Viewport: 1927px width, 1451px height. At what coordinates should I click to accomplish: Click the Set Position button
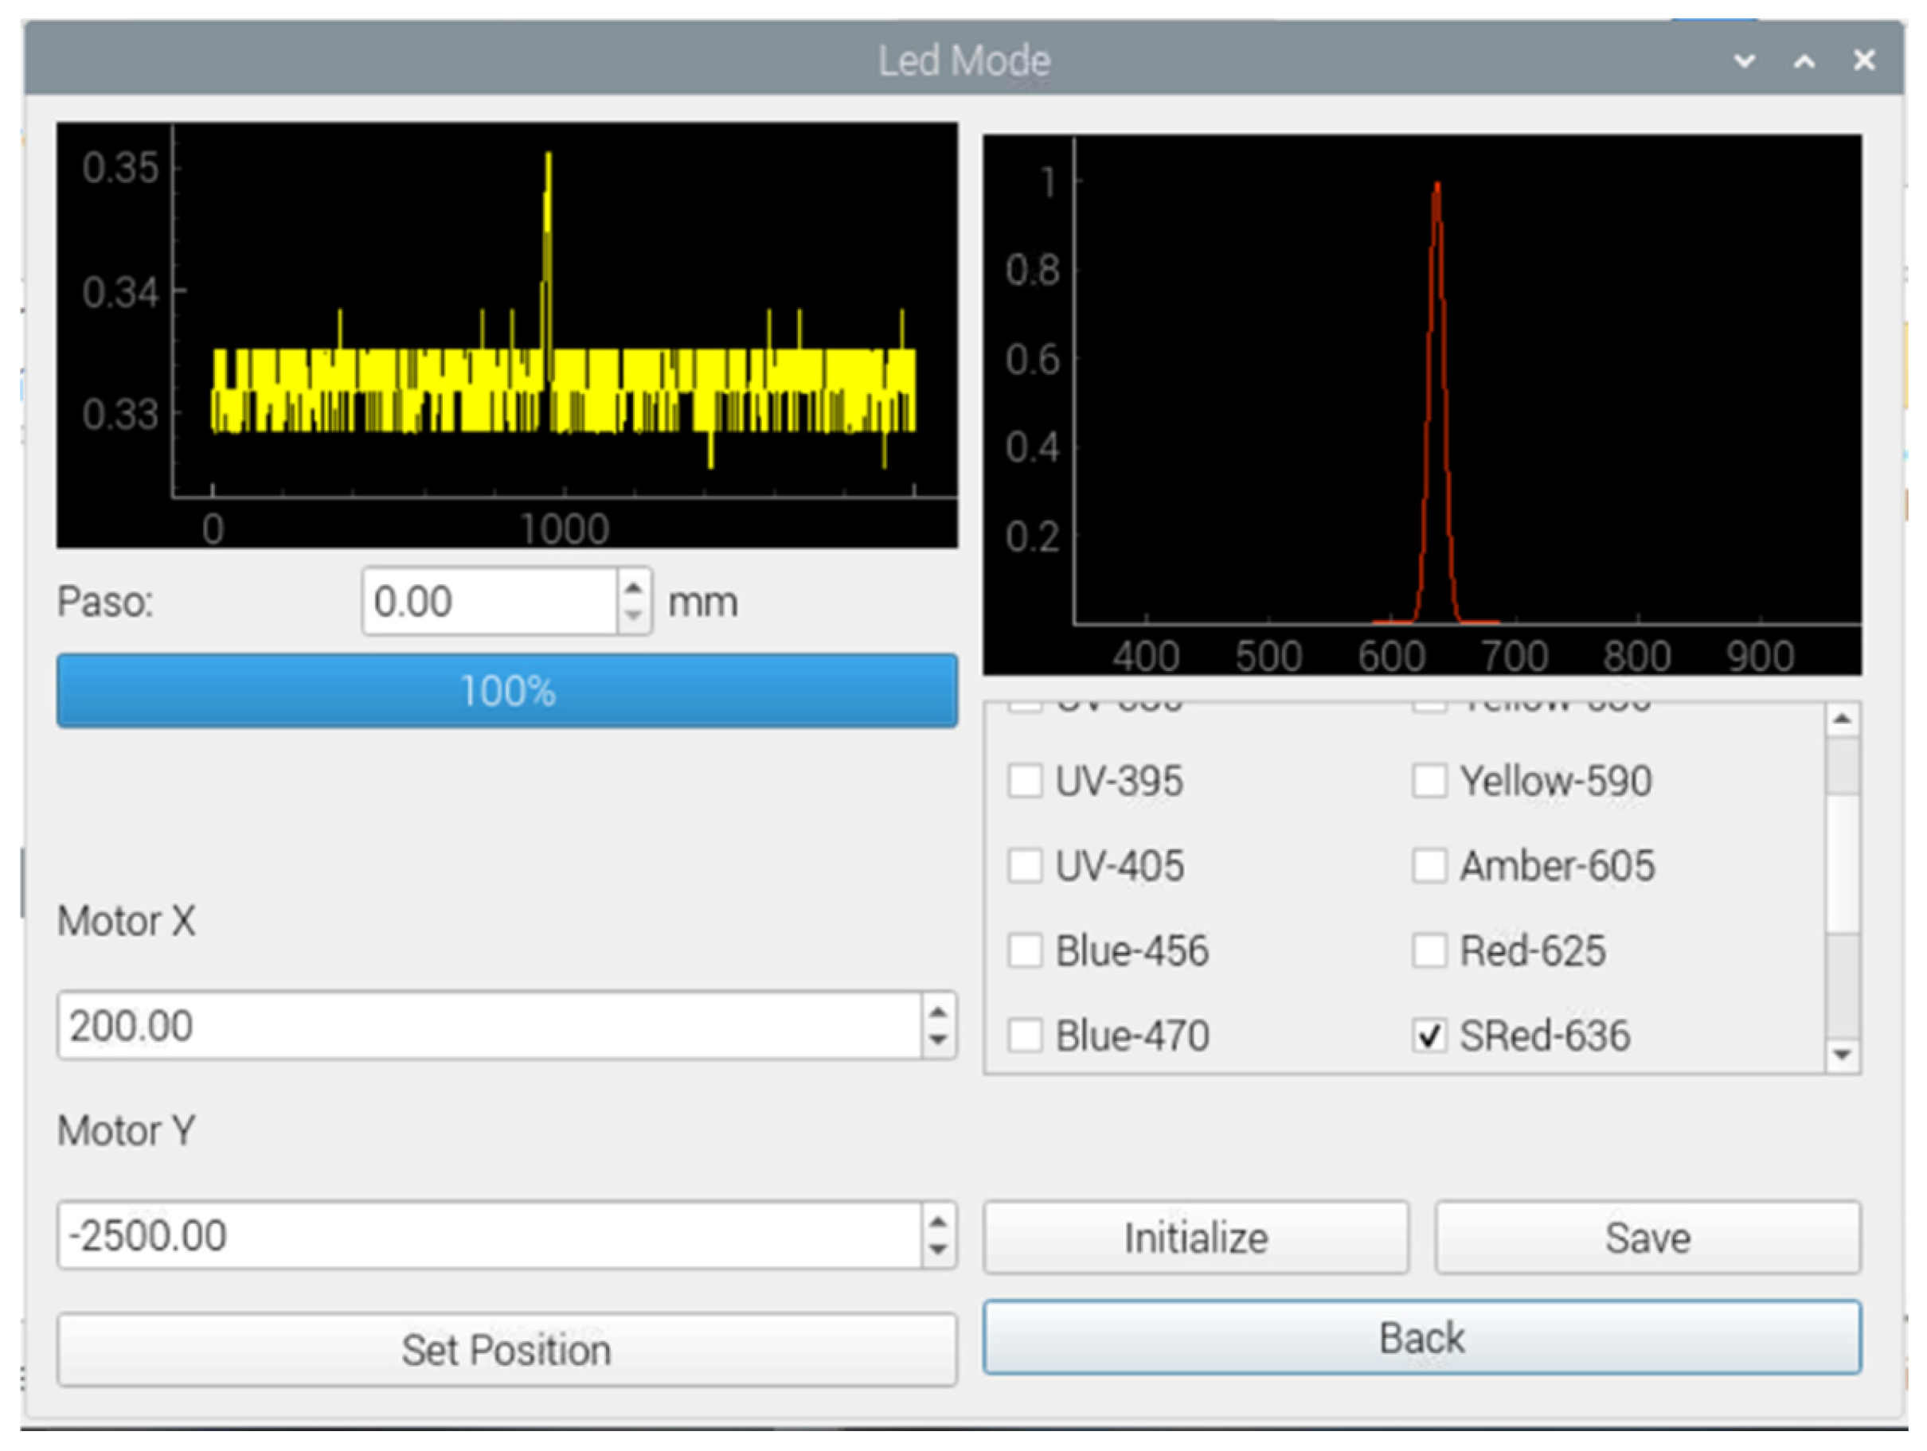[506, 1350]
